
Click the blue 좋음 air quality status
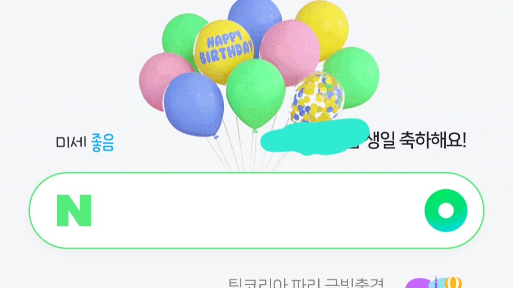click(103, 142)
